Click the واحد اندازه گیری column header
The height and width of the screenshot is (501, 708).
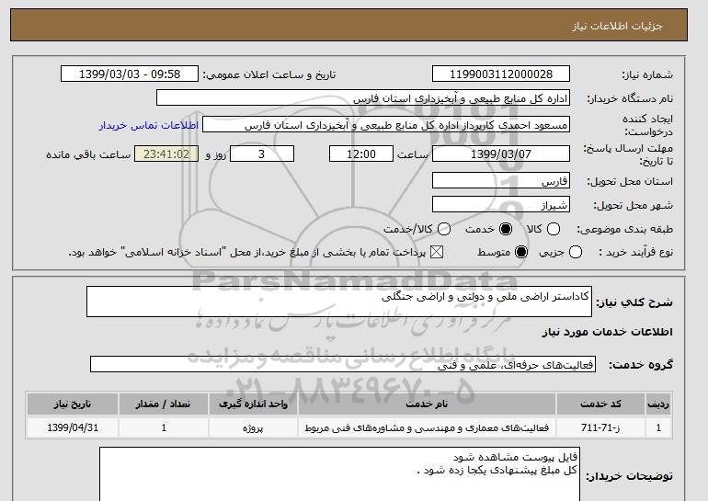point(253,404)
